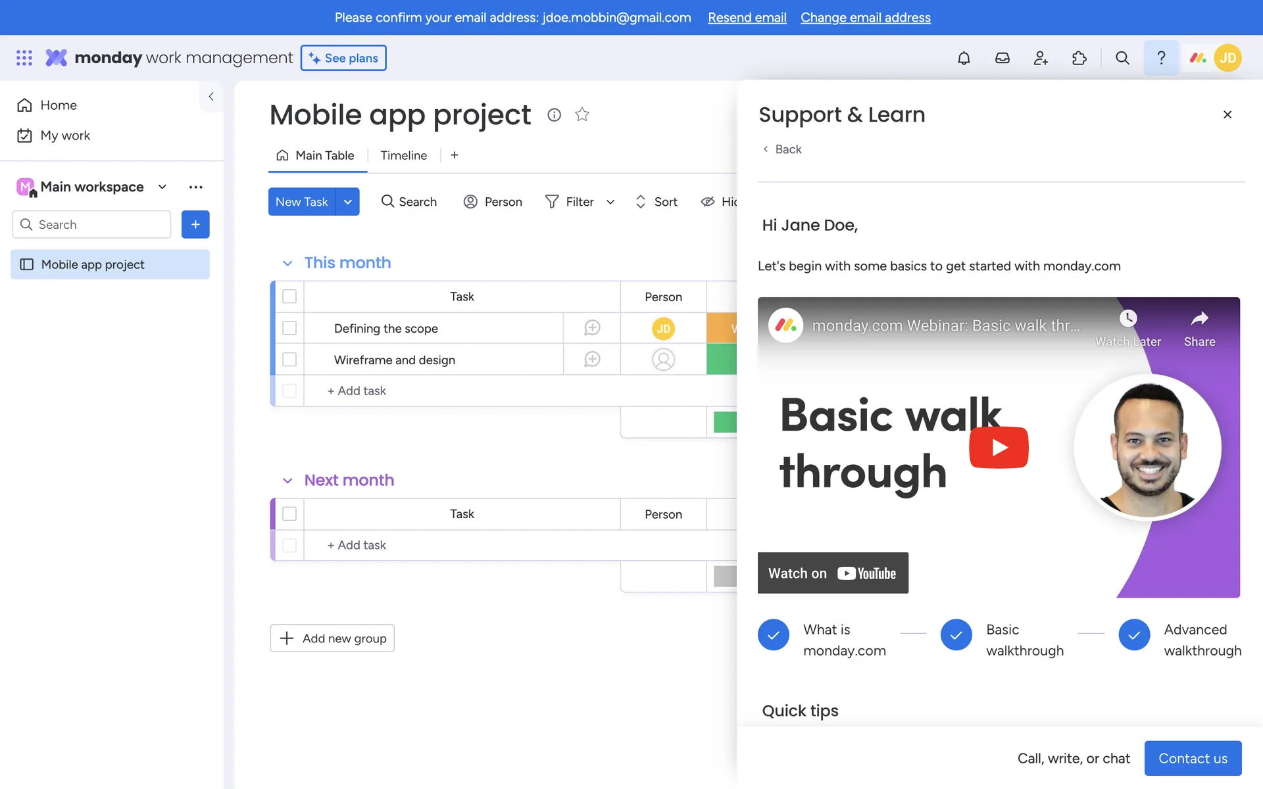Viewport: 1263px width, 789px height.
Task: Check the Wireframe and design checkbox
Action: pyautogui.click(x=289, y=360)
